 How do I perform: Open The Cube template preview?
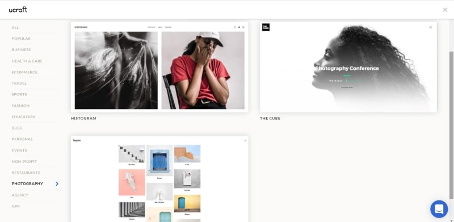(348, 67)
